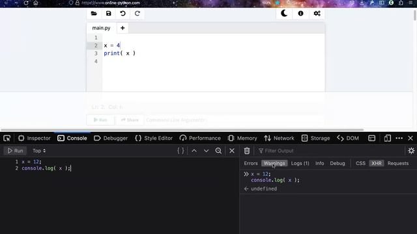Close the developer tools panel
This screenshot has width=417, height=234.
point(410,138)
